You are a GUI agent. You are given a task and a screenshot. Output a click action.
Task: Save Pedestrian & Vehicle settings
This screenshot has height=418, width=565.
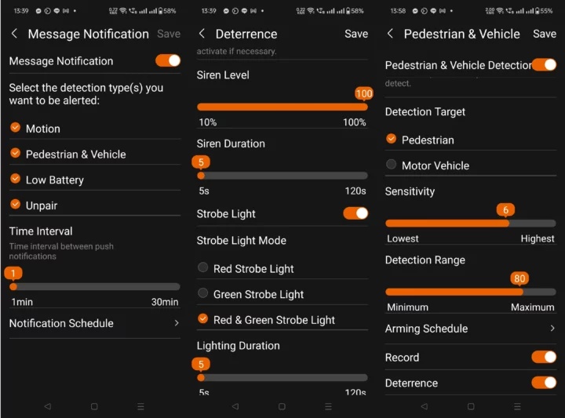[x=545, y=34]
